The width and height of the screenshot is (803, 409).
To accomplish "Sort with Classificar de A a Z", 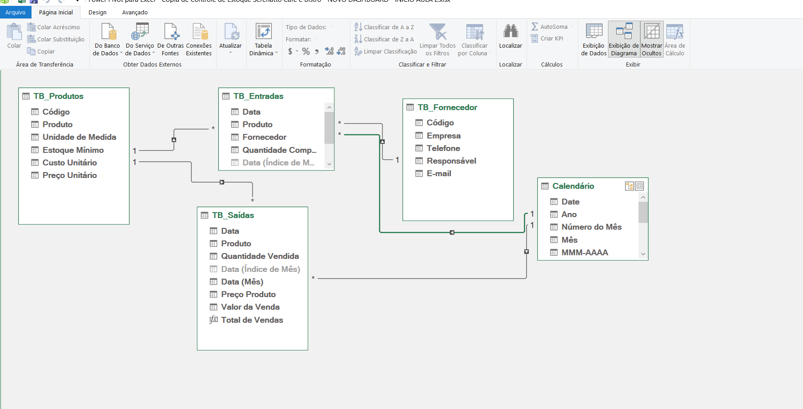I will tap(384, 27).
